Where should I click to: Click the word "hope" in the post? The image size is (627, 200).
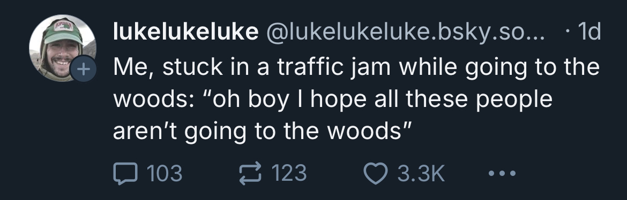click(338, 100)
